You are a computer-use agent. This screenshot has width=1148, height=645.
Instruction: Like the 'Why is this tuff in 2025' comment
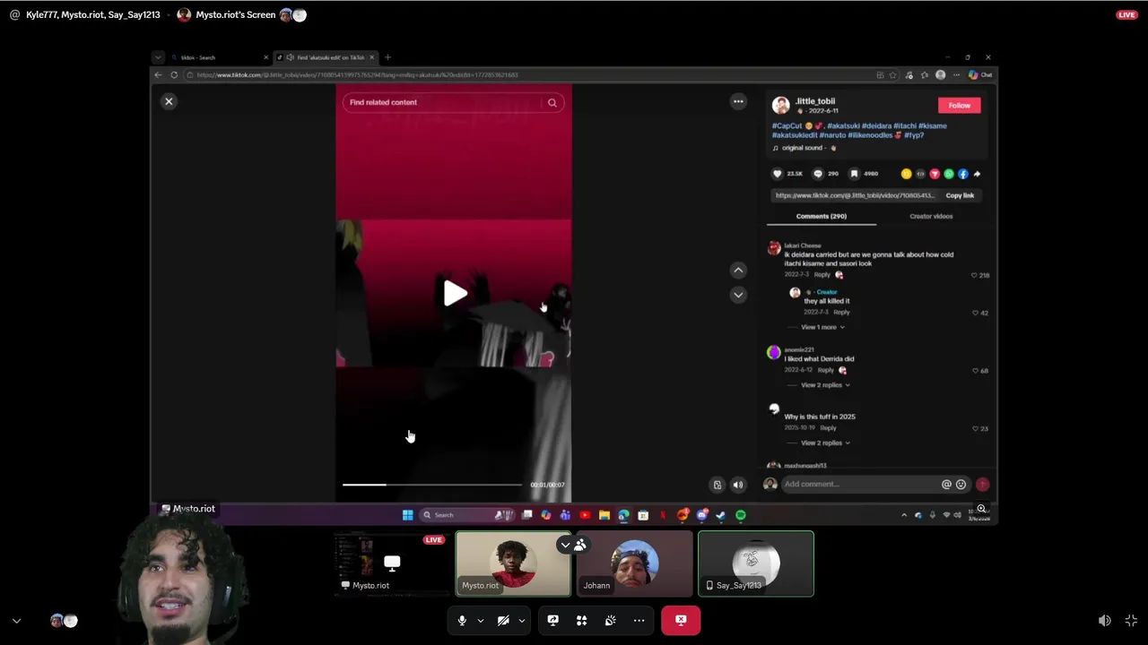tap(976, 428)
